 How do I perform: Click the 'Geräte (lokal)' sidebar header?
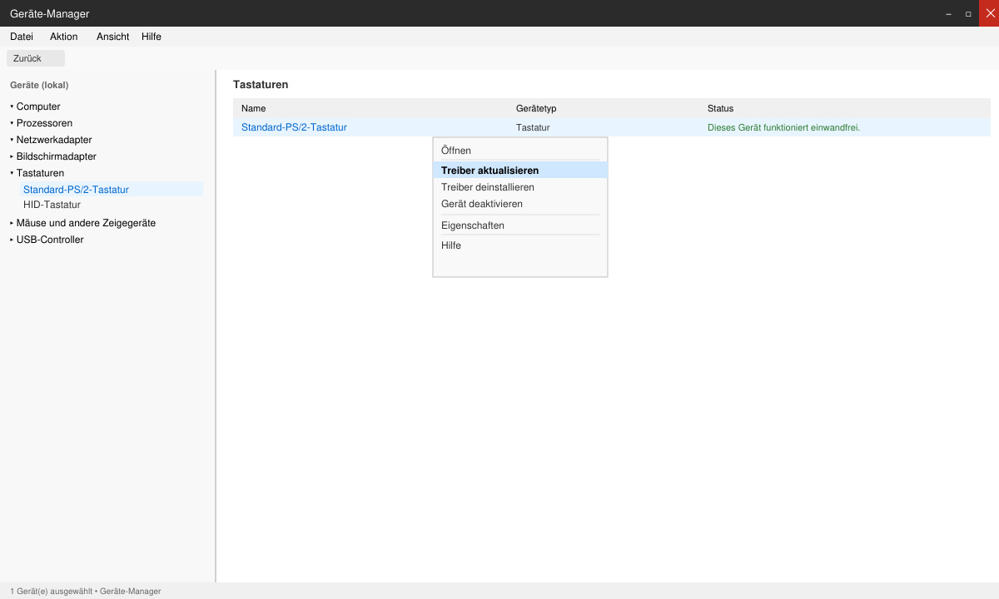(39, 85)
